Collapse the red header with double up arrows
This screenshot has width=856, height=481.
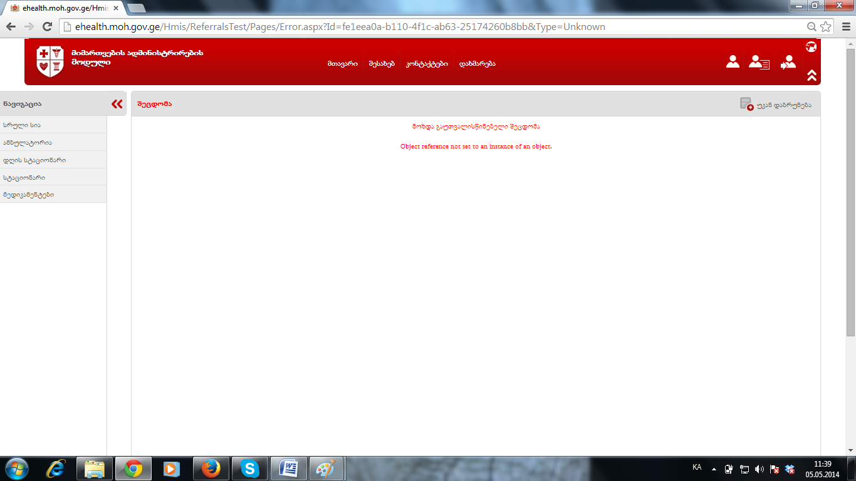812,75
